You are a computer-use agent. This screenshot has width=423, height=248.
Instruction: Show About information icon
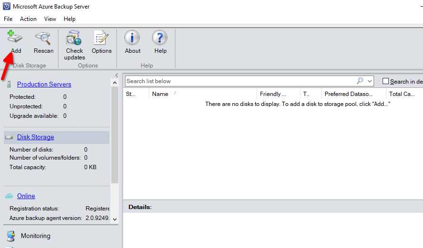(x=132, y=38)
